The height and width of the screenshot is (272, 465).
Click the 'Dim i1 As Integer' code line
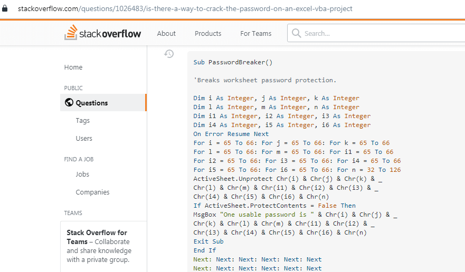[x=282, y=116]
